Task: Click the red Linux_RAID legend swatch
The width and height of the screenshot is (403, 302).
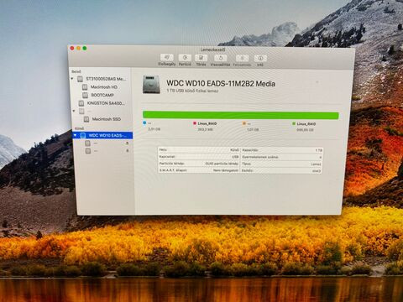Action: pyautogui.click(x=195, y=123)
